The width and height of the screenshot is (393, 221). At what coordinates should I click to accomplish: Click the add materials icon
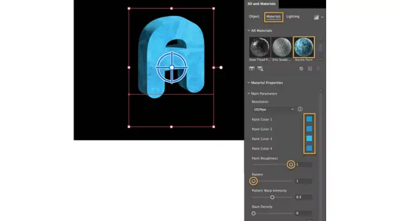coord(252,68)
